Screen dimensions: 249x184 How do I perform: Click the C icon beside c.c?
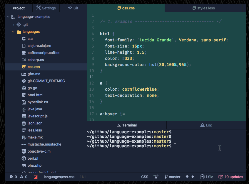[x=24, y=39]
